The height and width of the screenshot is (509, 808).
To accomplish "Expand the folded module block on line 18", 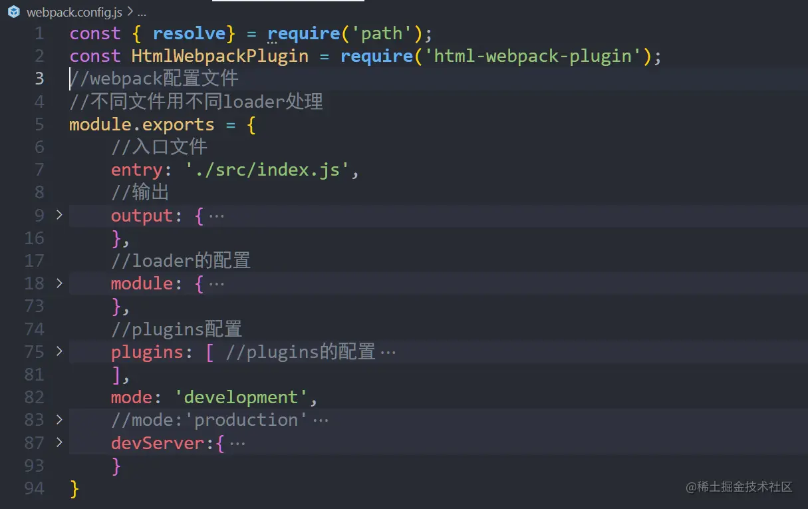I will coord(59,283).
